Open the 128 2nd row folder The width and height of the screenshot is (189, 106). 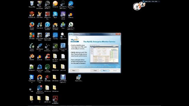point(55,67)
